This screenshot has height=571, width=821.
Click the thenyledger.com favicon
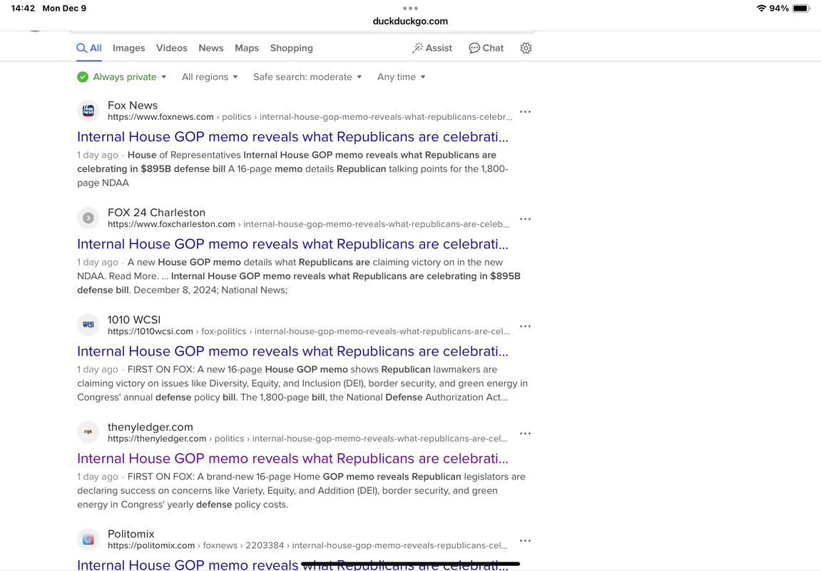(88, 433)
